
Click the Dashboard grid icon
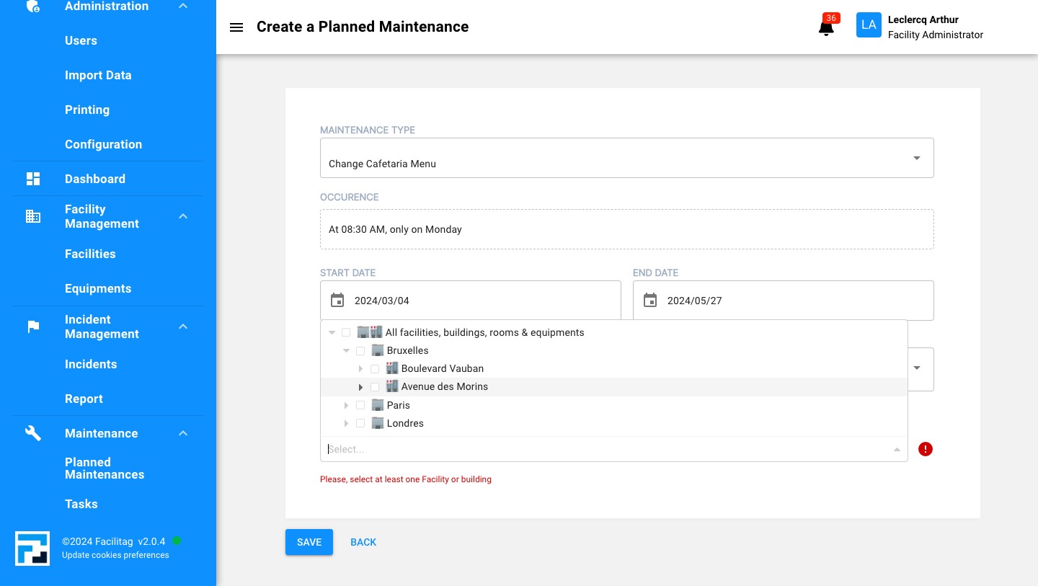33,179
